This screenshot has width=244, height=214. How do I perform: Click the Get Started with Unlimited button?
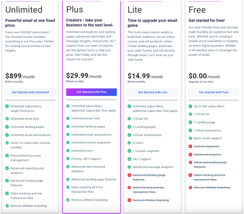coord(30,92)
